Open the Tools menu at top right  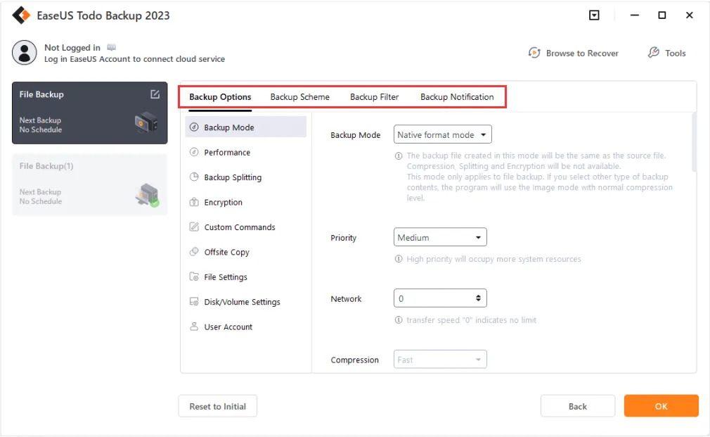666,53
